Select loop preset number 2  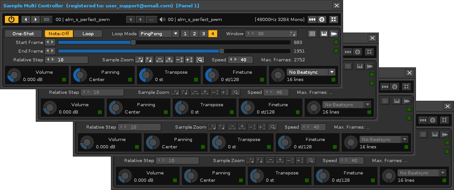(193, 34)
